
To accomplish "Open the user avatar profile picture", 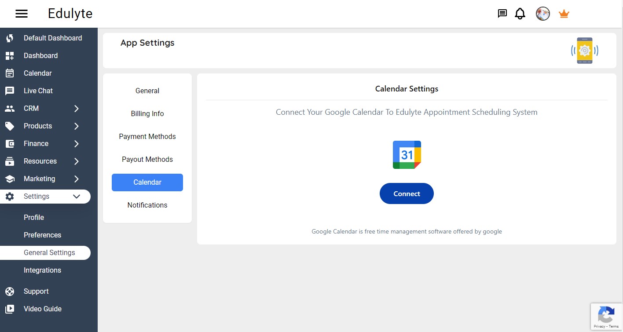I will [x=543, y=14].
